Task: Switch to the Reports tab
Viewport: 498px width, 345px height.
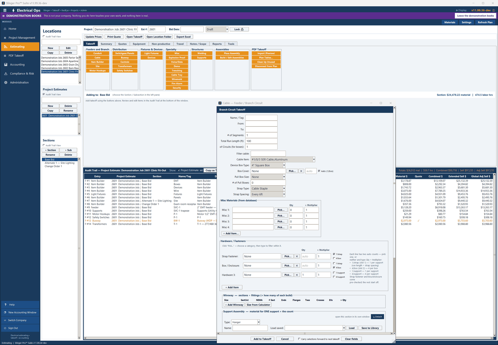Action: click(217, 44)
